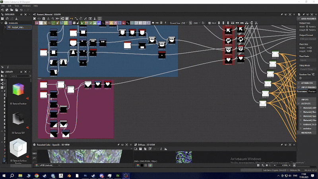This screenshot has width=318, height=179.
Task: Toggle tiling grid icon in 2D View bottom bar
Action: click(258, 165)
